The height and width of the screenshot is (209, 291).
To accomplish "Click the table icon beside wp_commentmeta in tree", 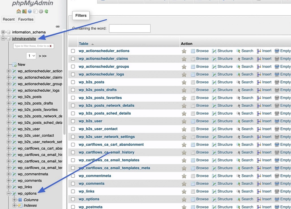I will [x=14, y=174].
